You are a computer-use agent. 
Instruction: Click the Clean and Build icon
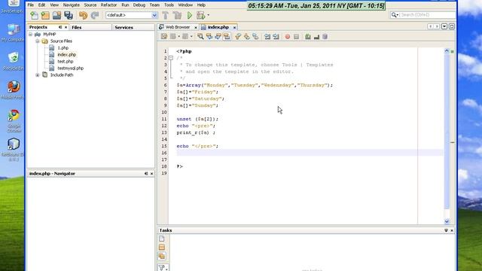click(177, 15)
